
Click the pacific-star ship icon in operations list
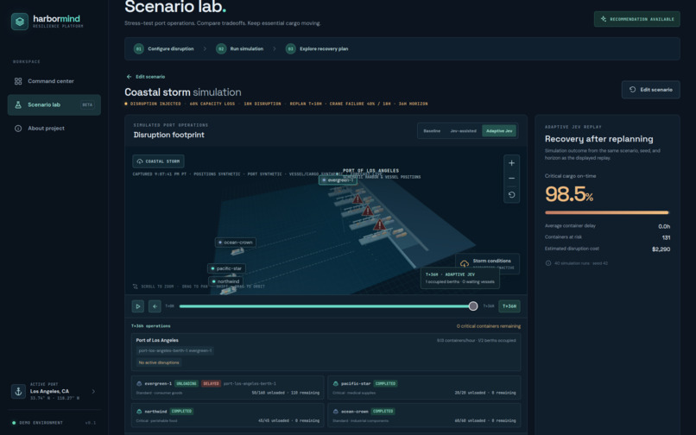pos(336,383)
